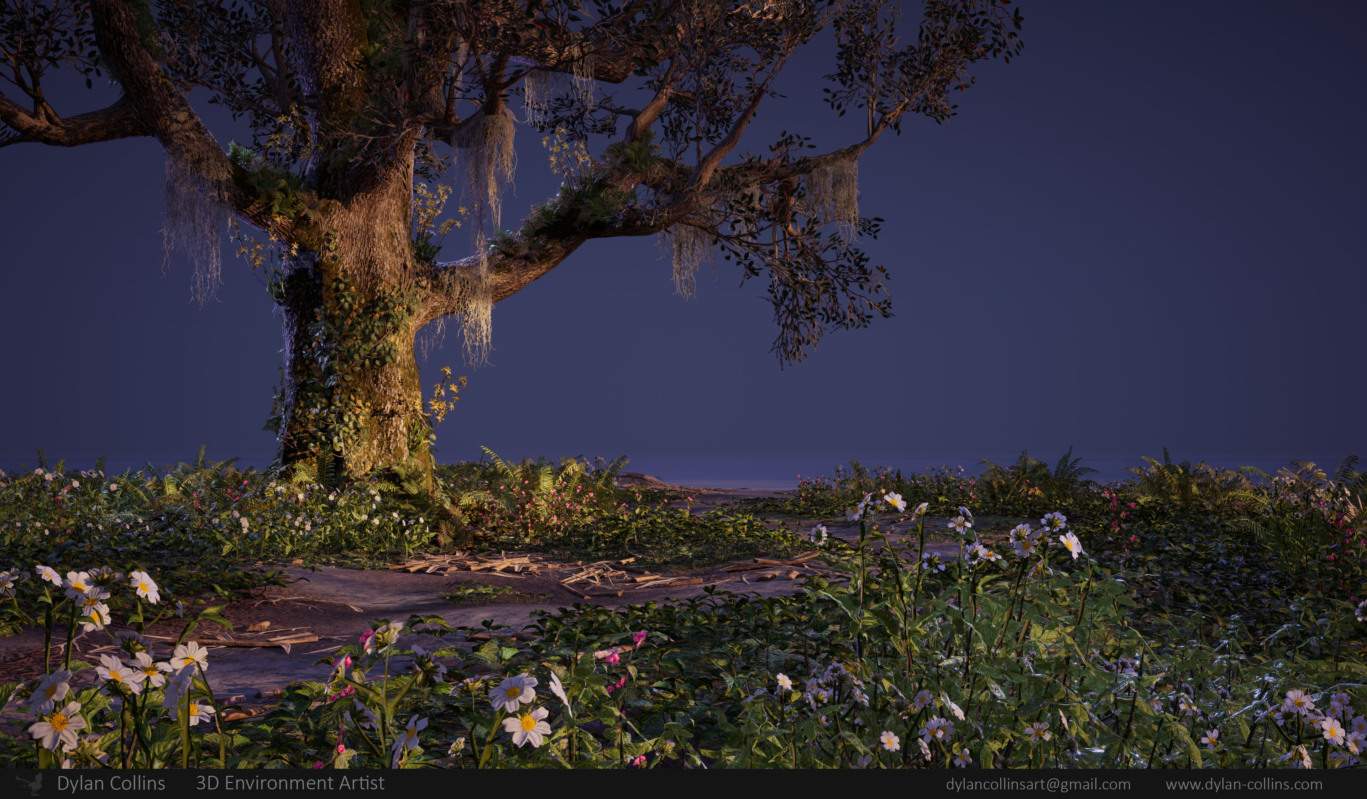1367x799 pixels.
Task: Click the dylancollinsart@gmail.com email address
Action: (1038, 784)
